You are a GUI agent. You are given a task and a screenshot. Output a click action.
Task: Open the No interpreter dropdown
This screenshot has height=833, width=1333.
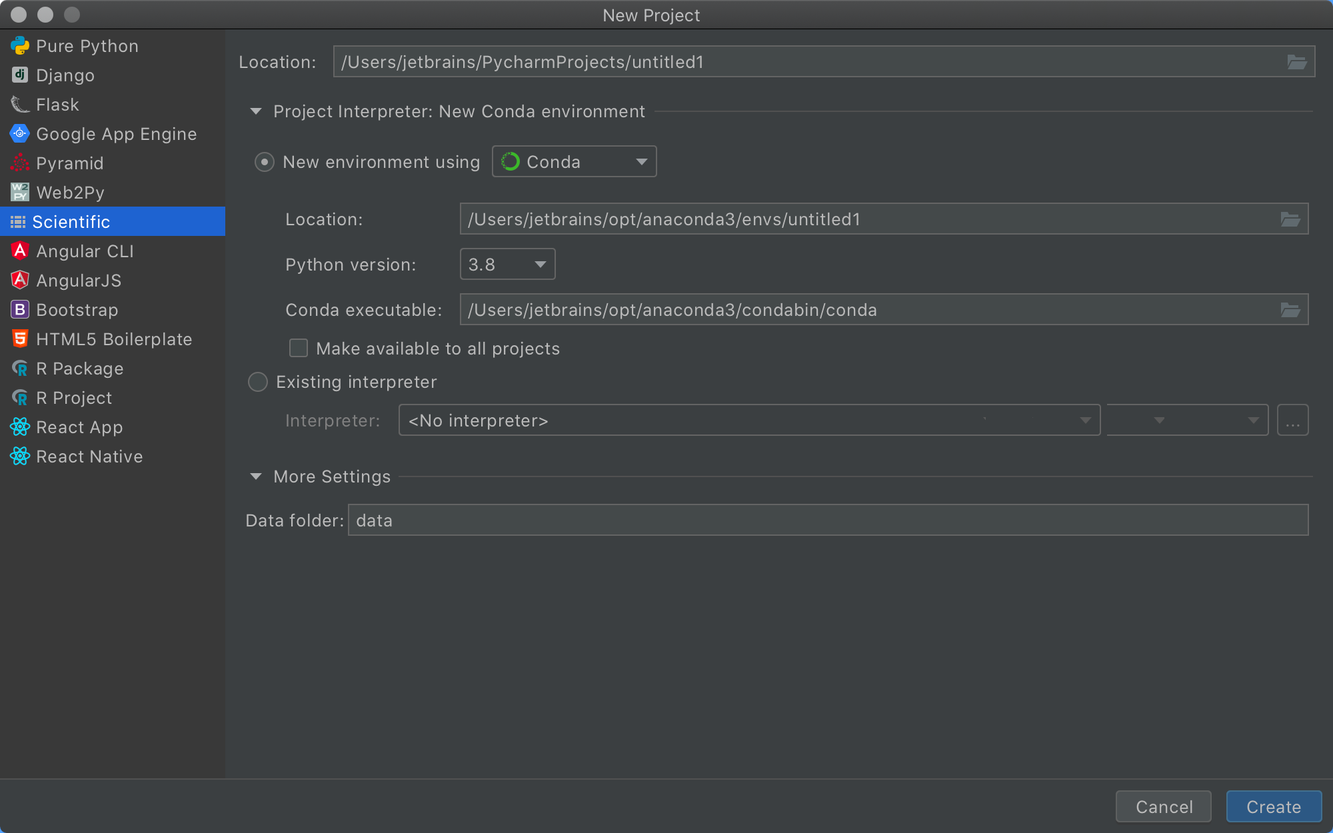point(749,420)
